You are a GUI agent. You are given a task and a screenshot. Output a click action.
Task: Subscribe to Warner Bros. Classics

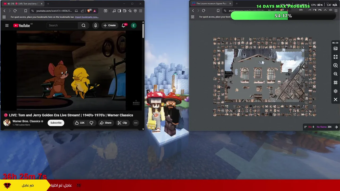pyautogui.click(x=56, y=123)
